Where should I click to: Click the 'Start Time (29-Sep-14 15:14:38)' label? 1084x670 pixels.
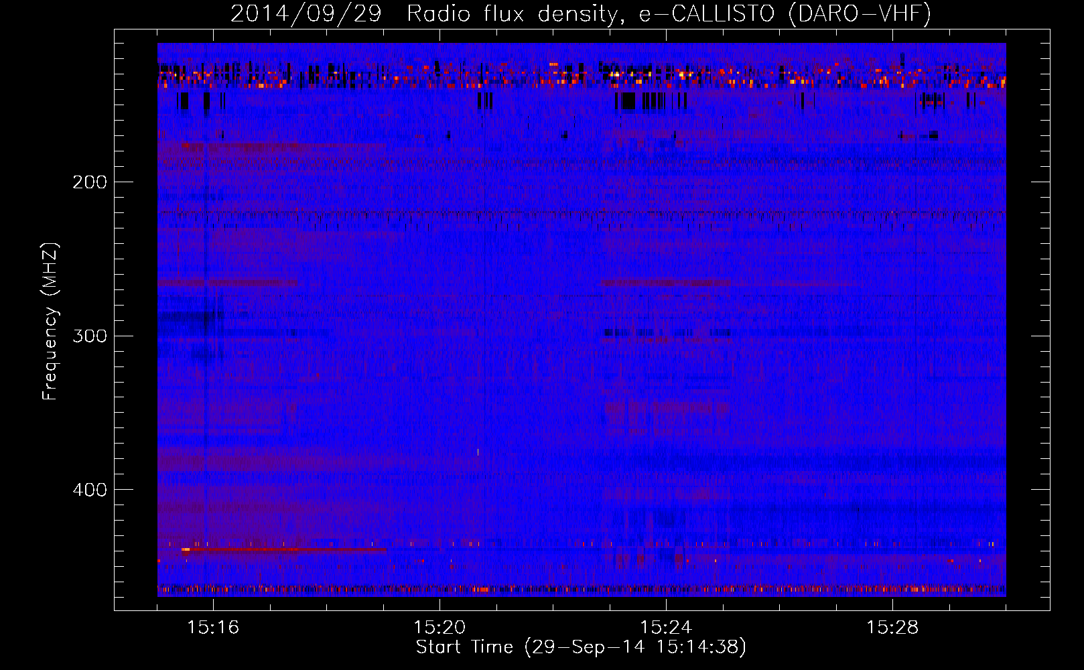[581, 647]
